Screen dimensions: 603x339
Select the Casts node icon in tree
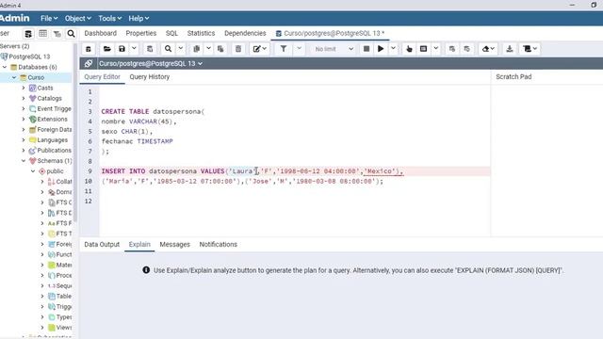tap(33, 88)
